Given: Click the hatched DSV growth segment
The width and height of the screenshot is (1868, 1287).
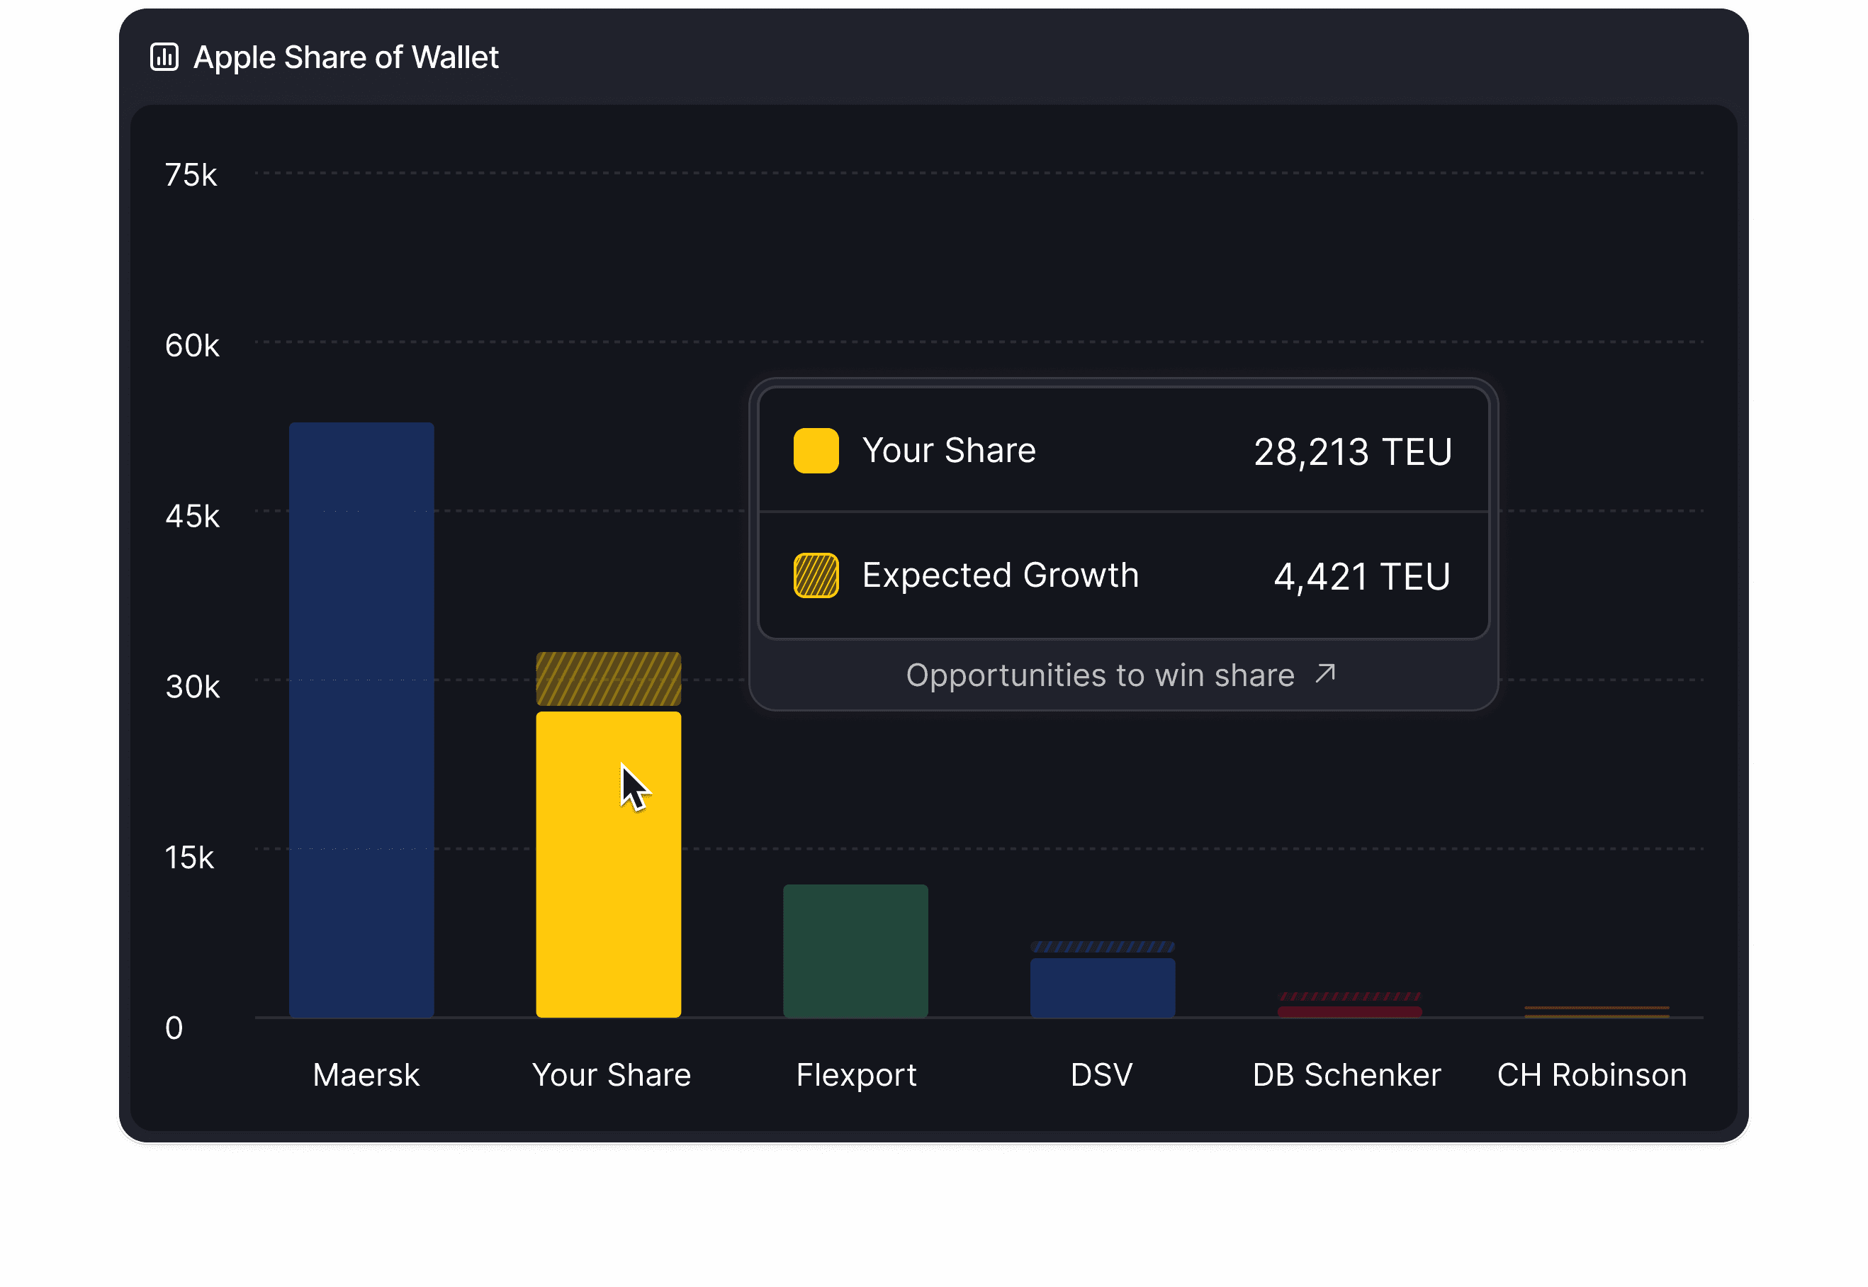Looking at the screenshot, I should (x=1102, y=947).
